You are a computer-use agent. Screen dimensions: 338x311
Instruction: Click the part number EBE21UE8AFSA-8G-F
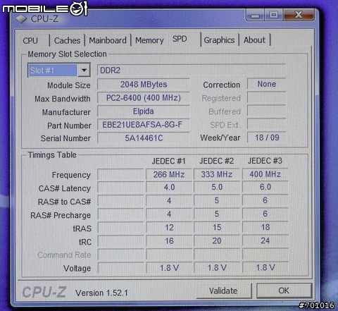(144, 124)
